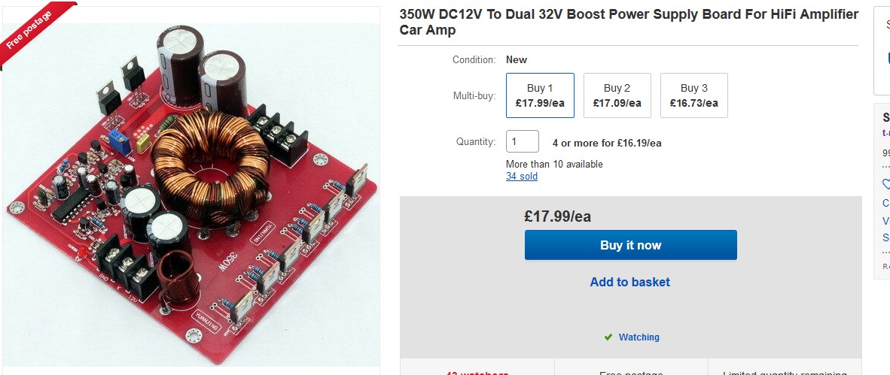
Task: Click the £17.99/ea price above Buy it now
Action: pos(557,216)
